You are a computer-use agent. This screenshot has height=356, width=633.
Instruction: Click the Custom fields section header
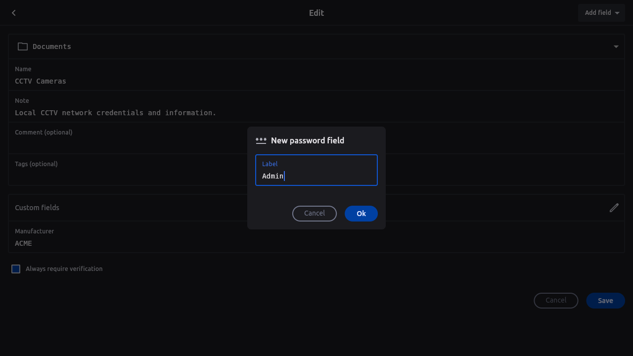click(x=316, y=208)
